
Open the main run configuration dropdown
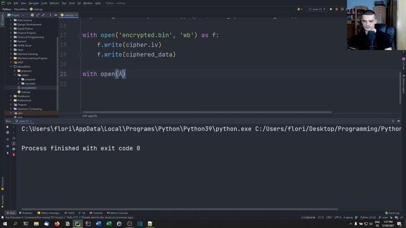click(317, 9)
